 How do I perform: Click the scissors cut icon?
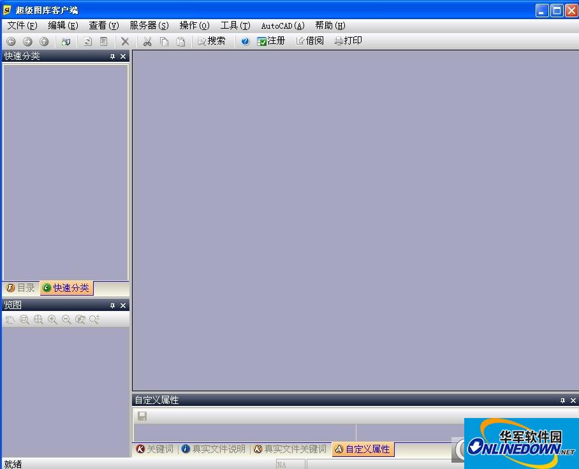147,41
